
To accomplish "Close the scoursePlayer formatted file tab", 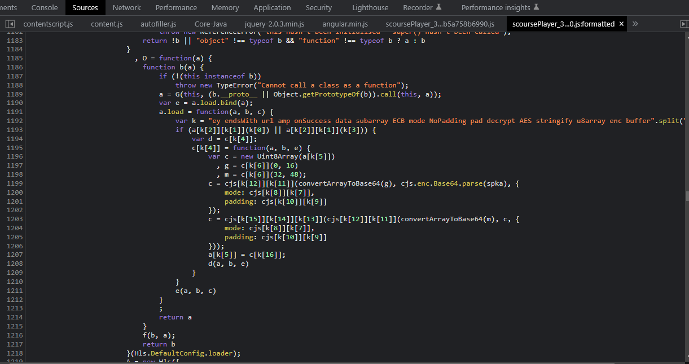I will pyautogui.click(x=621, y=24).
